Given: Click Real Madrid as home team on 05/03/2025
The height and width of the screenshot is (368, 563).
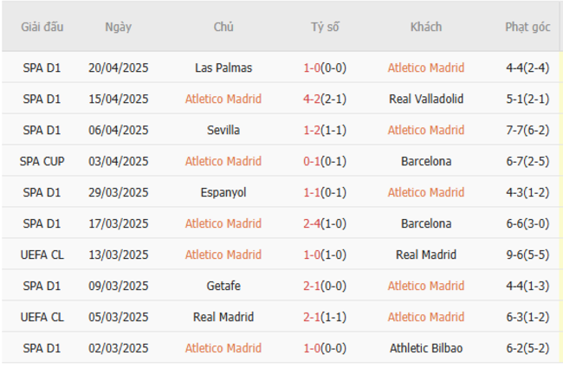Looking at the screenshot, I should [223, 317].
